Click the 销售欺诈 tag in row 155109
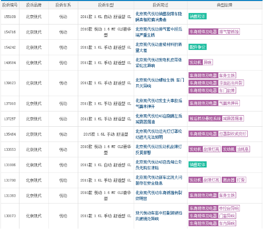The width and height of the screenshot is (263, 229). coord(197,17)
